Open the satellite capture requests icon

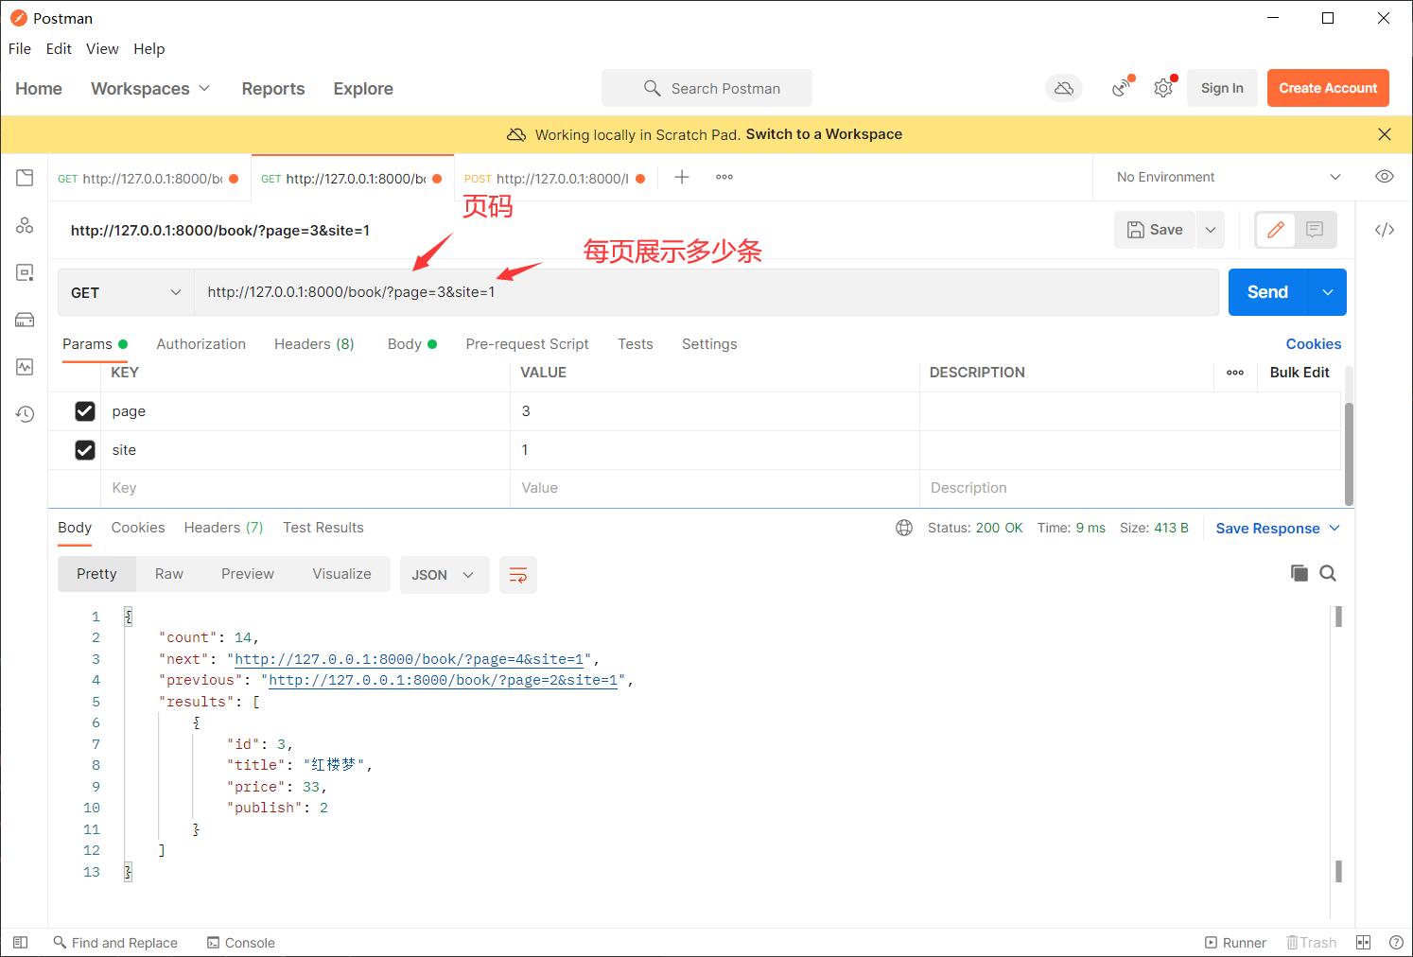(x=1122, y=88)
